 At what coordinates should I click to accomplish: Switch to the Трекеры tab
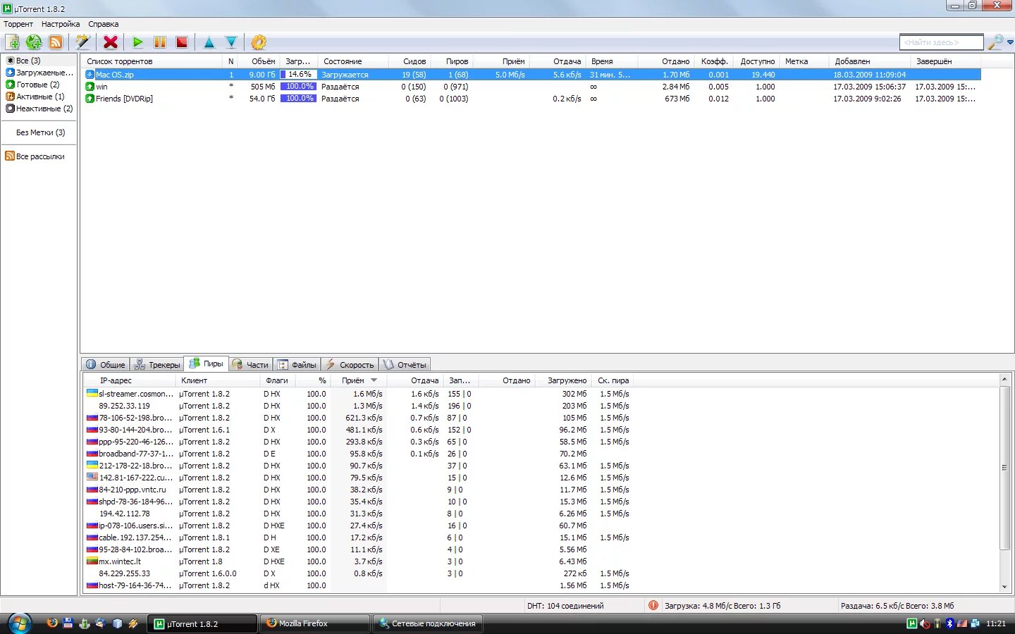click(x=158, y=365)
